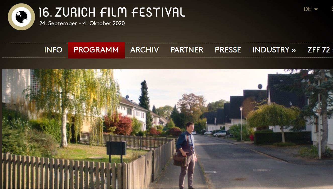
Task: Go to the ARCHIV section
Action: click(x=145, y=50)
